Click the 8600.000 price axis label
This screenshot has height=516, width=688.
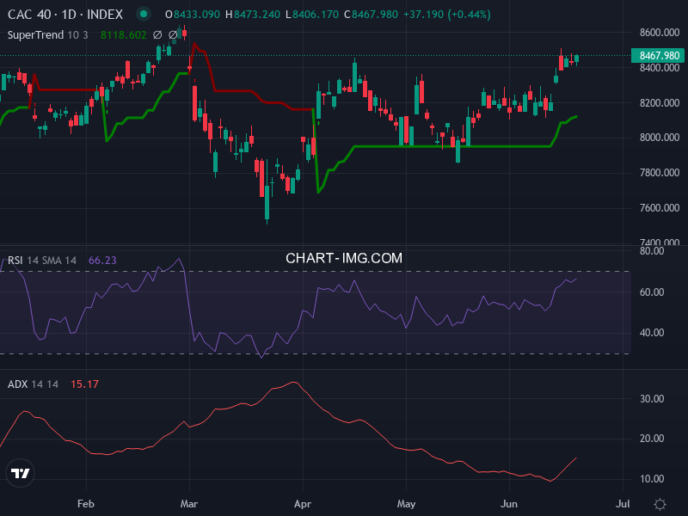tap(660, 33)
